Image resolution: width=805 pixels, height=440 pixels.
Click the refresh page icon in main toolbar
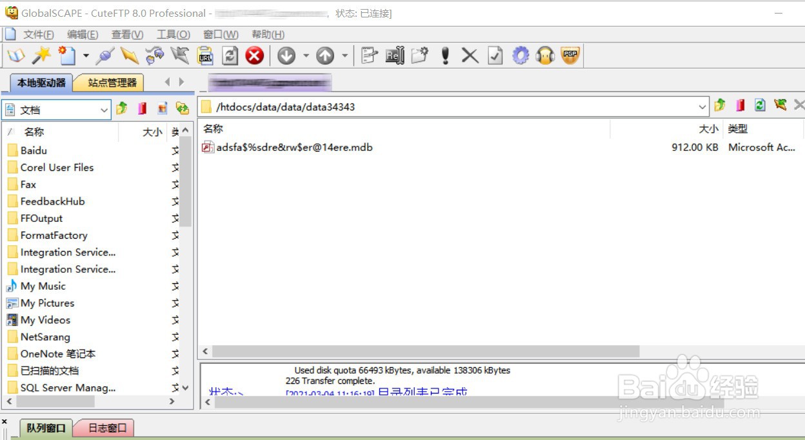pyautogui.click(x=230, y=56)
